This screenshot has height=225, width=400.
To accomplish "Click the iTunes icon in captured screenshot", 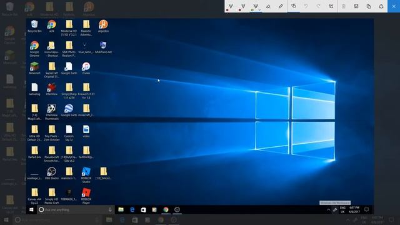I will (86, 68).
